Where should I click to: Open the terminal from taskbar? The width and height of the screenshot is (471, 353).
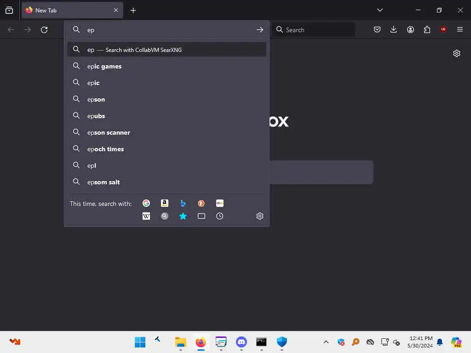261,342
